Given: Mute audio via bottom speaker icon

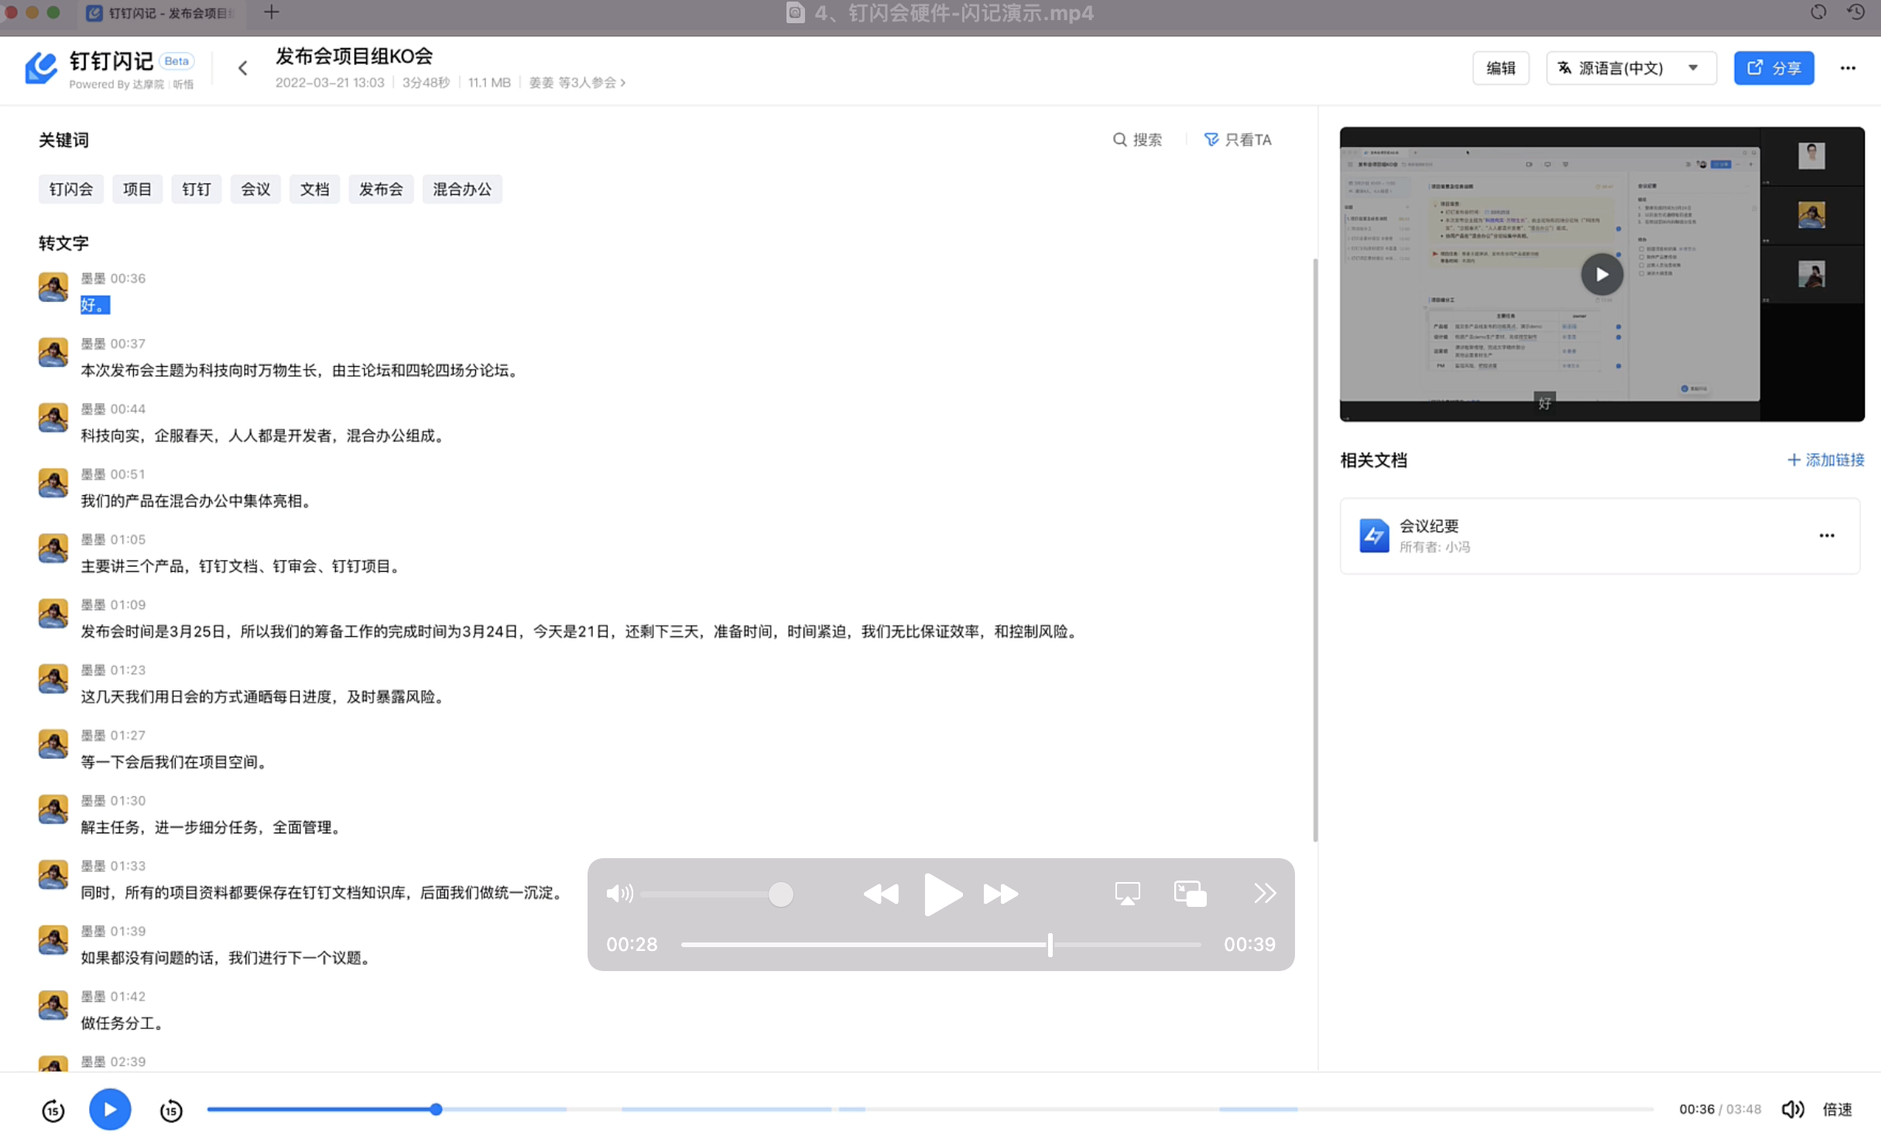Looking at the screenshot, I should 1792,1109.
